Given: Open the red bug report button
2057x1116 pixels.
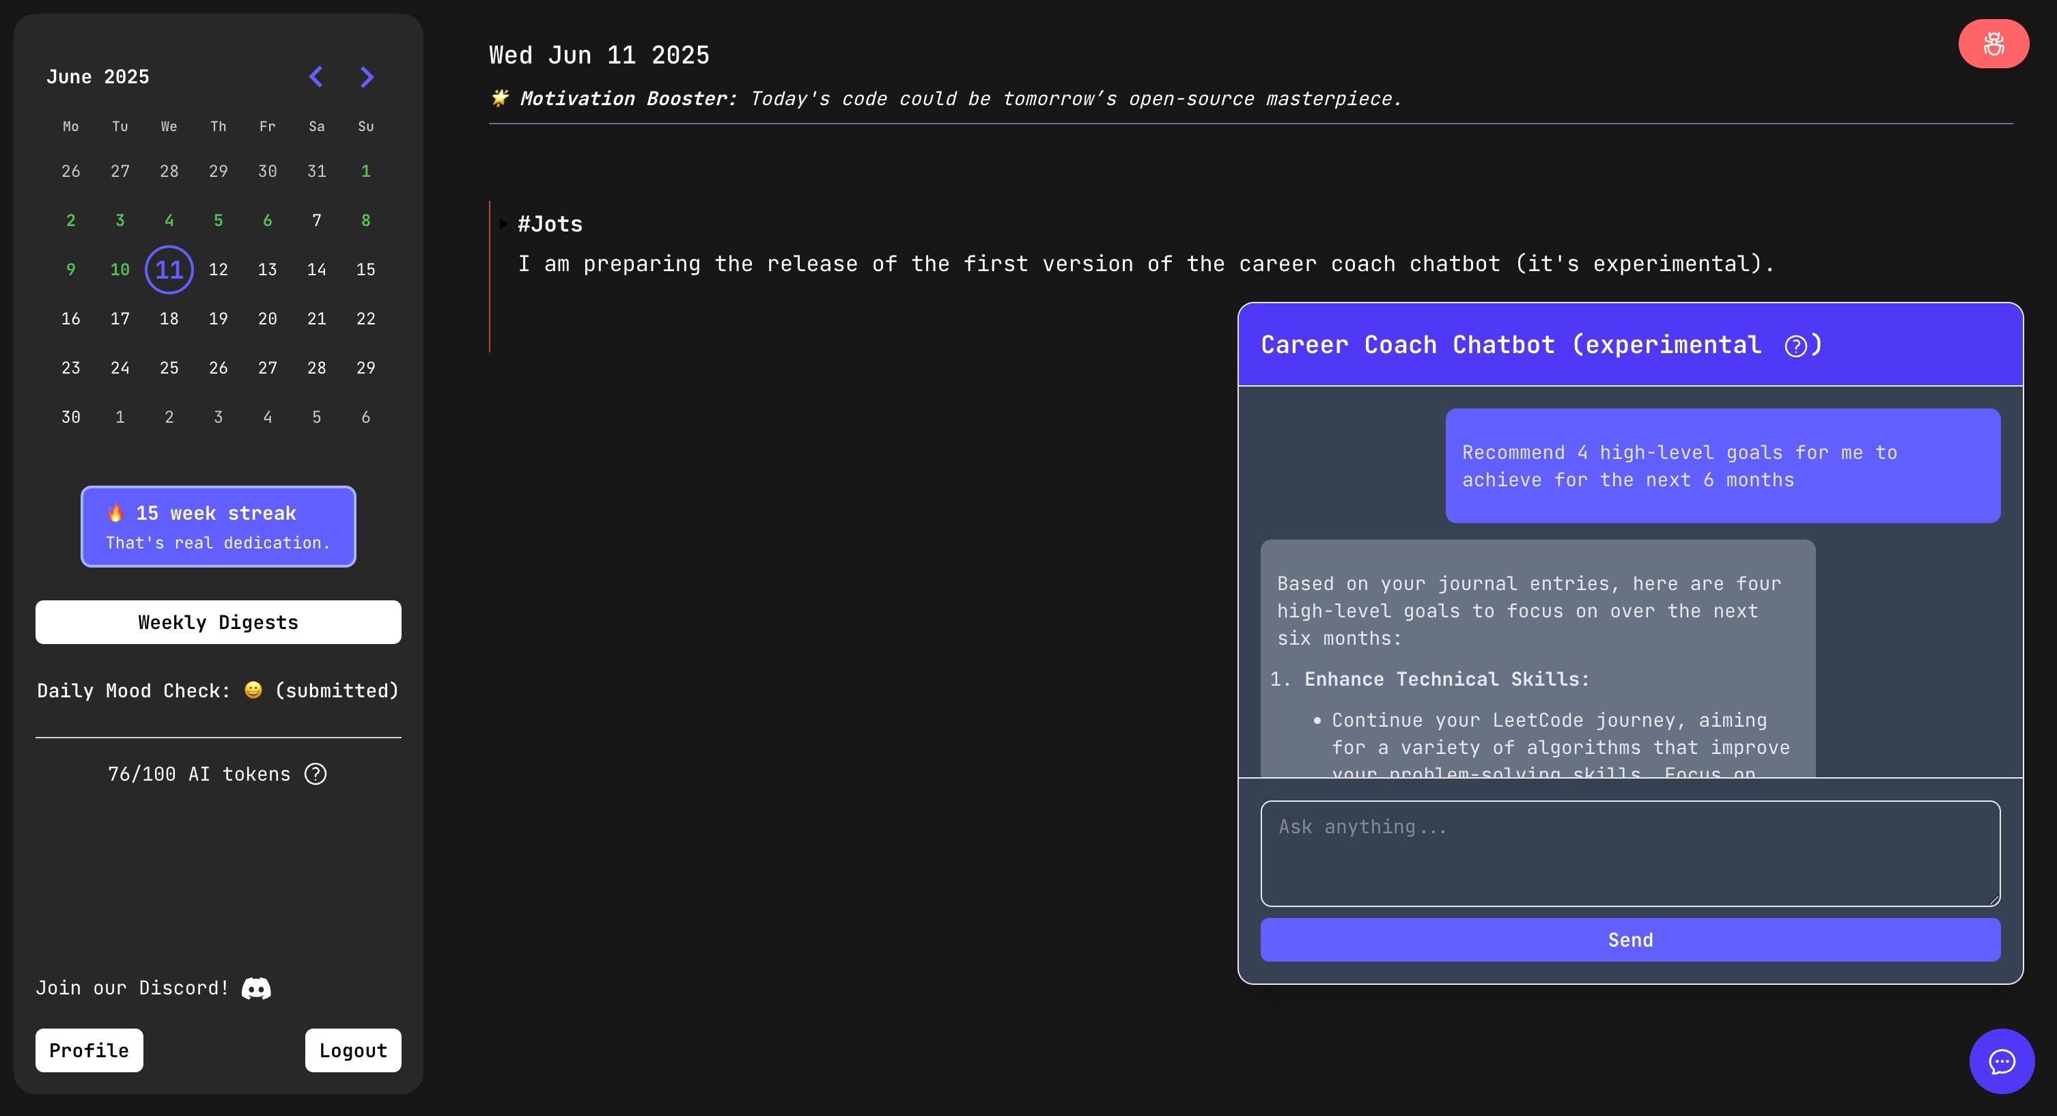Looking at the screenshot, I should click(x=1993, y=44).
